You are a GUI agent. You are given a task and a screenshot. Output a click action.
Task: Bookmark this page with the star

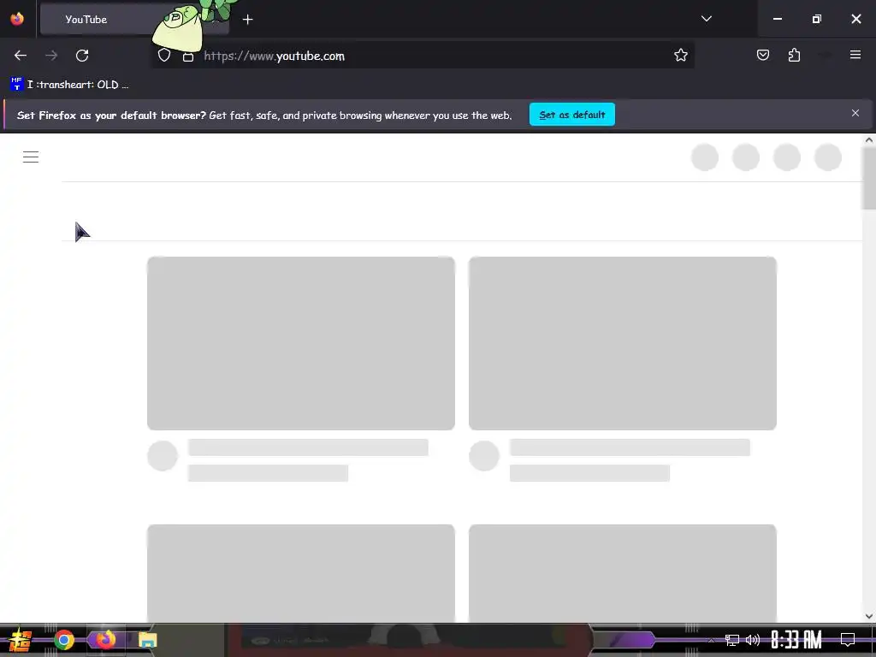tap(680, 56)
